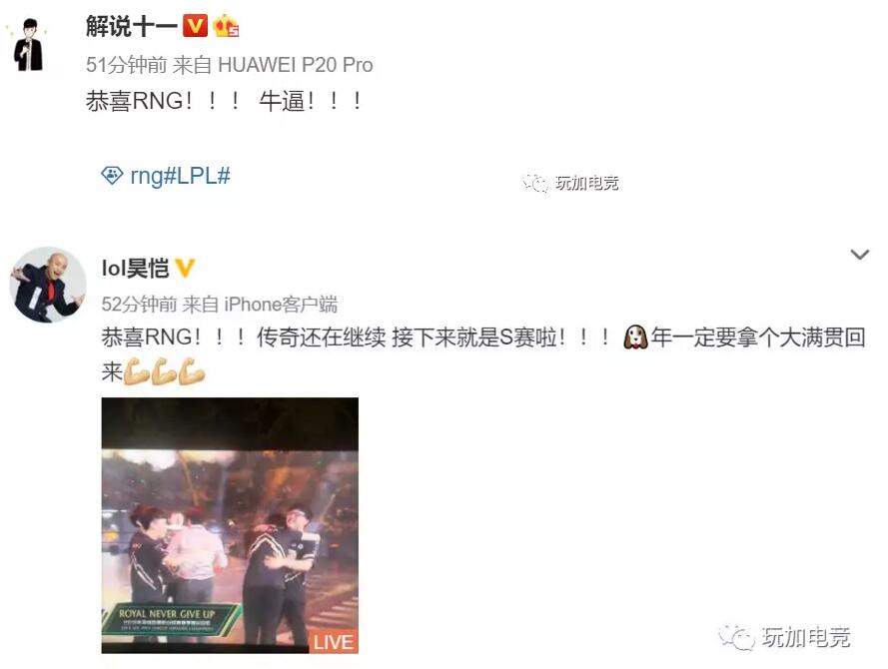The height and width of the screenshot is (669, 888).
Task: Click the flexed bicep emojis after 来
Action: (164, 371)
